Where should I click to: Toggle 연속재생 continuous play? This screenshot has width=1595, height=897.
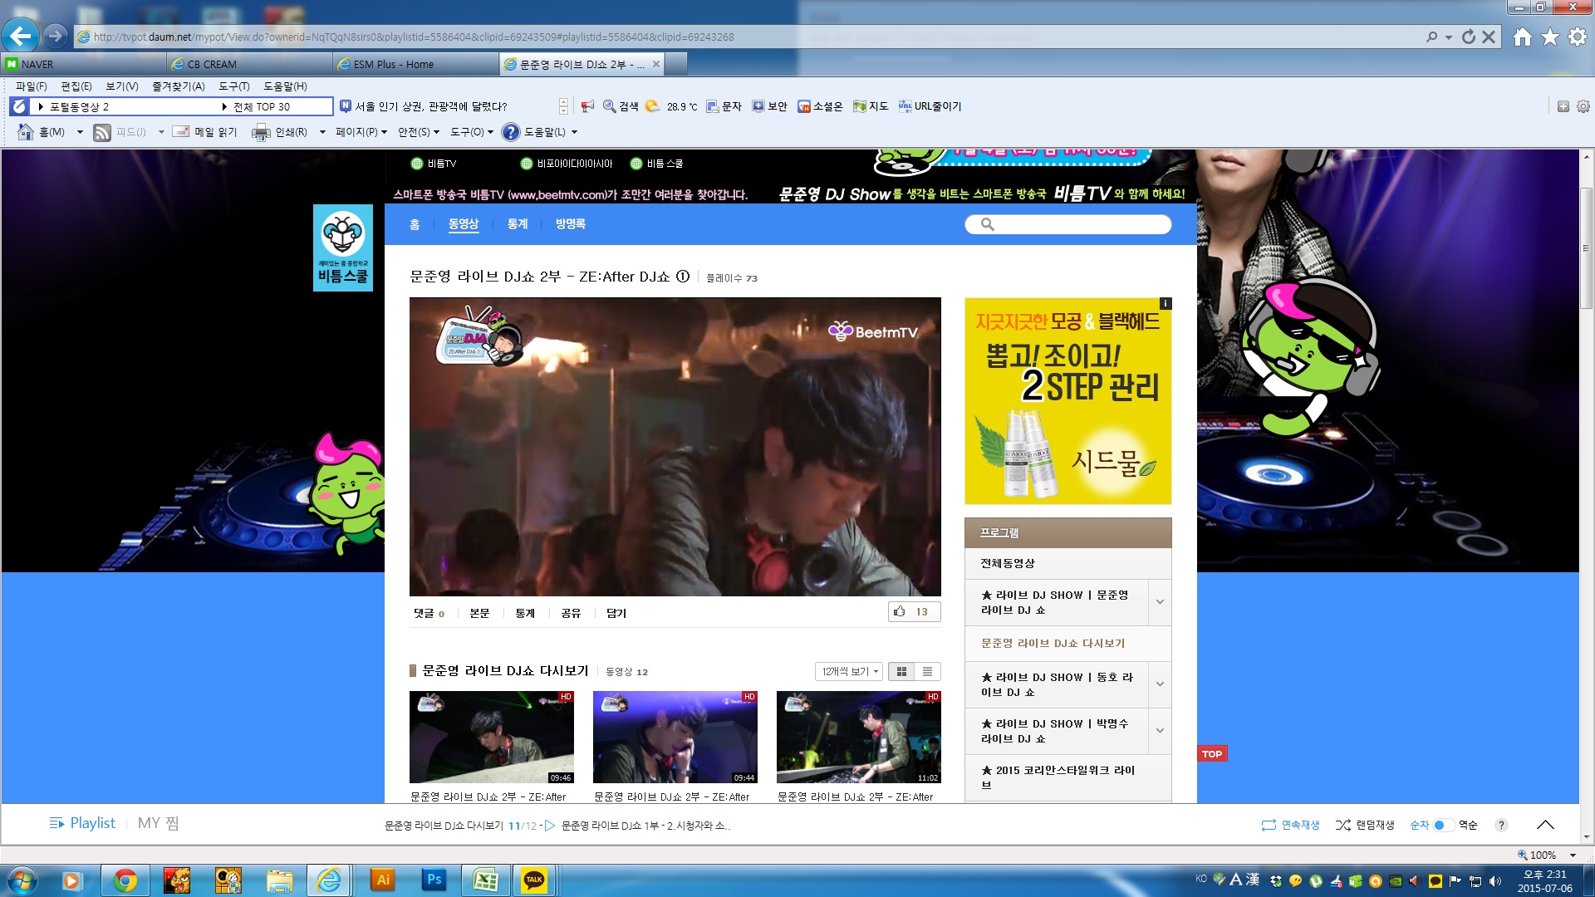point(1290,825)
